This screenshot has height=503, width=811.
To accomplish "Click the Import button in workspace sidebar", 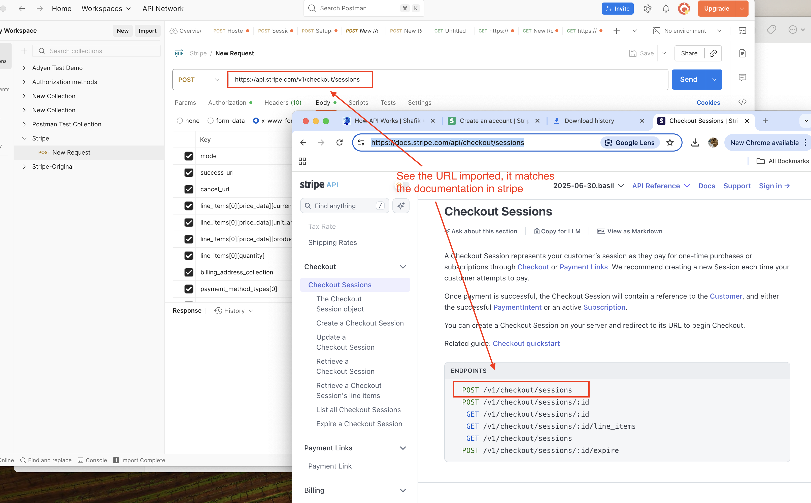I will (147, 31).
